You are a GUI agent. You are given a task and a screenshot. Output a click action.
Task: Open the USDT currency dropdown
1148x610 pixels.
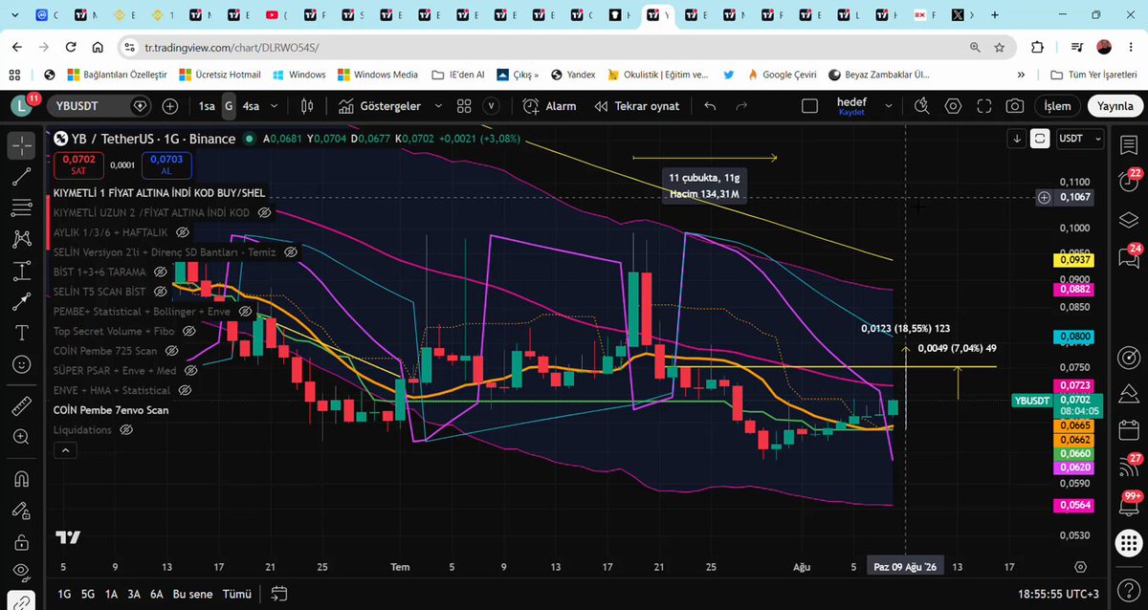point(1079,139)
